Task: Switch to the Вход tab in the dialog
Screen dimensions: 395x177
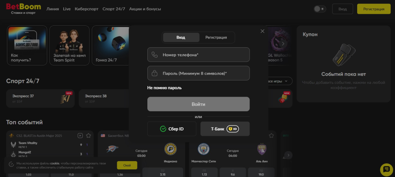Action: click(x=181, y=37)
